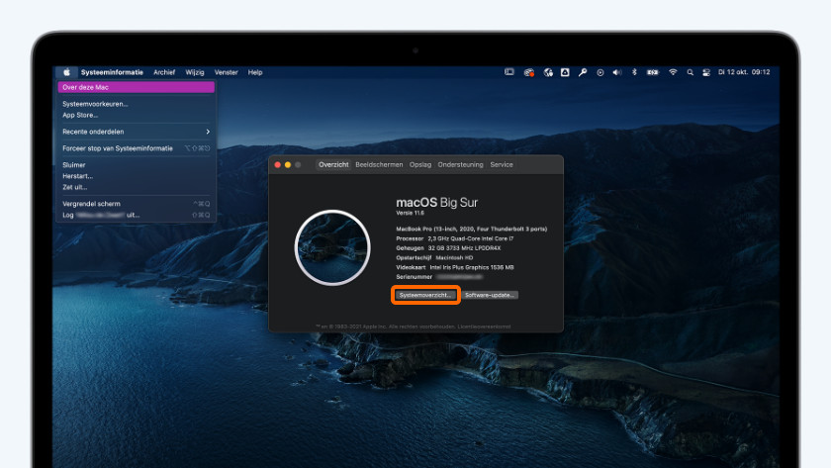Click the globe icon in menu bar
The width and height of the screenshot is (831, 468).
coord(548,72)
